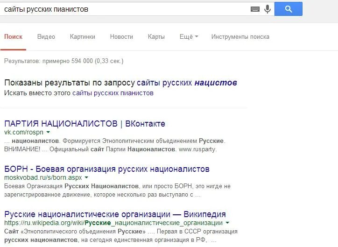Viewport: 338px width, 247px height.
Task: Click the vk.com/rospn URL text
Action: click(x=24, y=132)
